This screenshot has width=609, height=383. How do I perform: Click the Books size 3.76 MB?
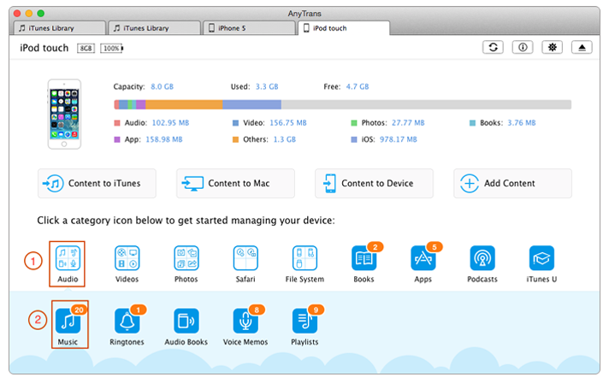pyautogui.click(x=522, y=123)
